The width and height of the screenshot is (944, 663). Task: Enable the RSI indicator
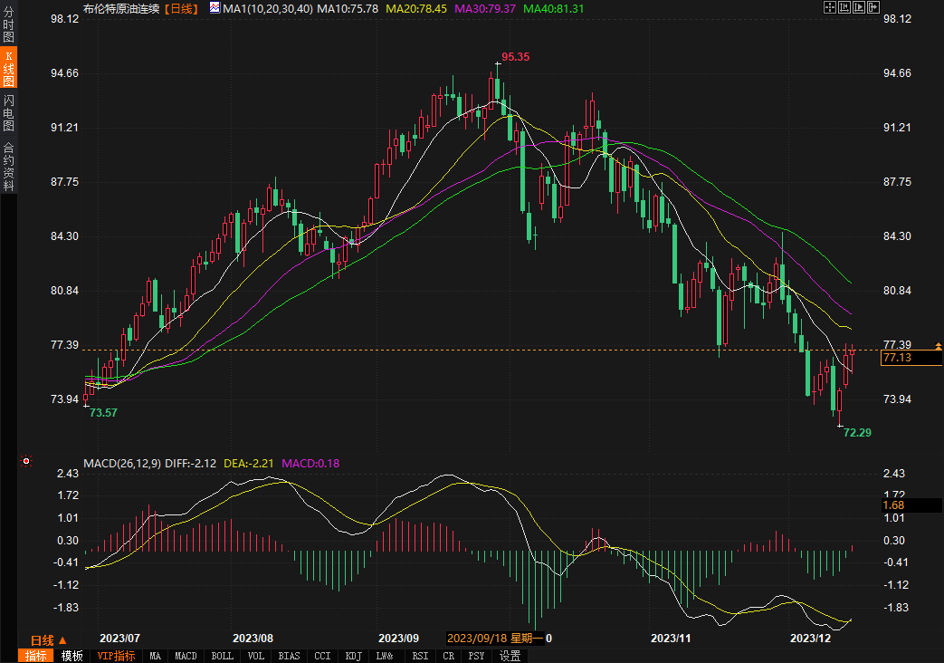tap(420, 656)
